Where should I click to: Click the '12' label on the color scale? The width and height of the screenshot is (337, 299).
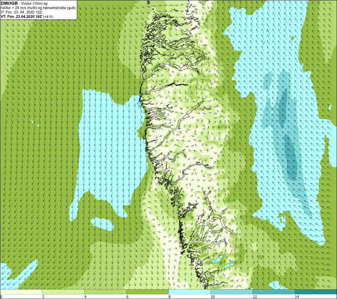[255, 297]
